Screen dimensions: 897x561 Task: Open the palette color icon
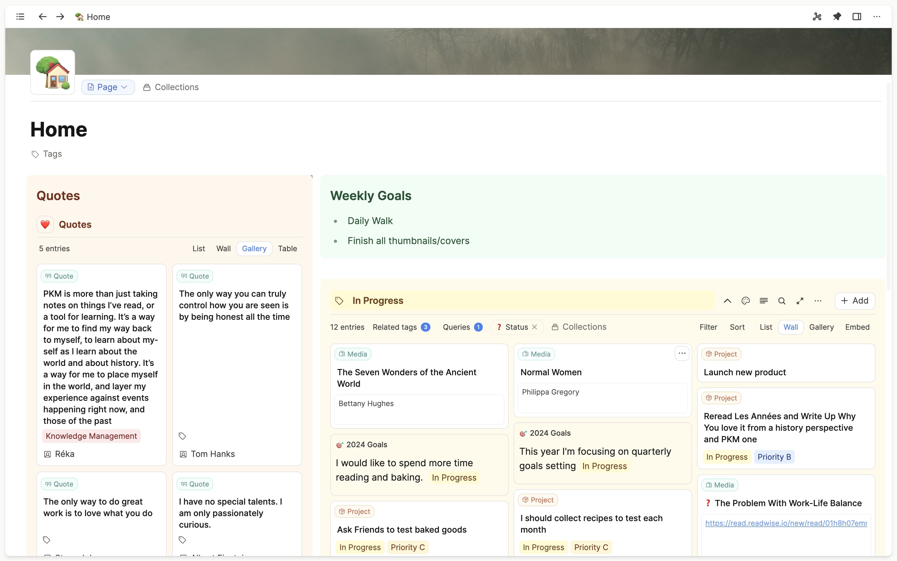pyautogui.click(x=745, y=301)
